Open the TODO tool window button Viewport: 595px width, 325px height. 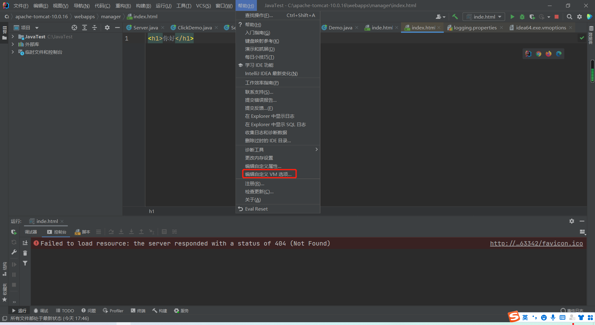[x=64, y=310]
